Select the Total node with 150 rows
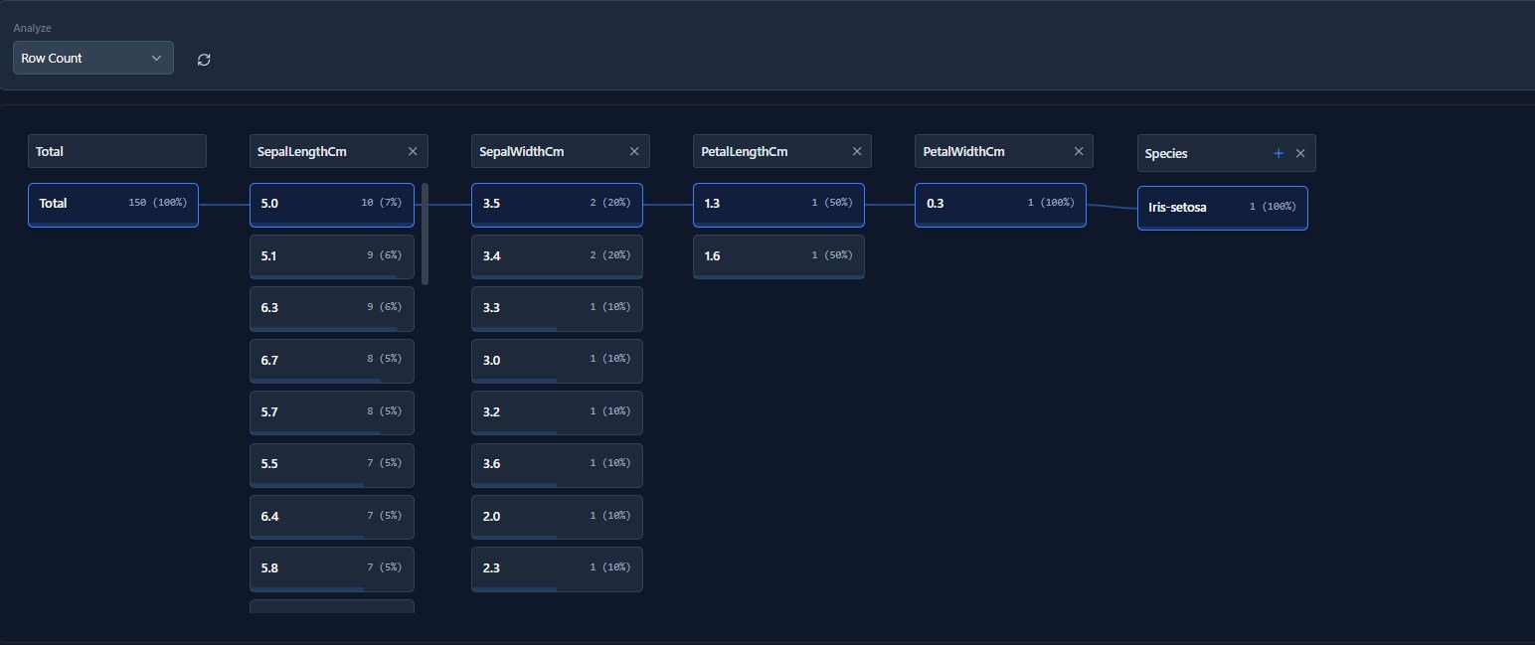Screen dimensions: 1535x645 pos(113,204)
